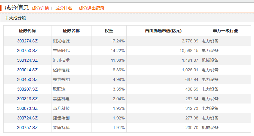The image size is (254, 136).
Task: Click the 1.95% weight value
Action: coord(119,108)
